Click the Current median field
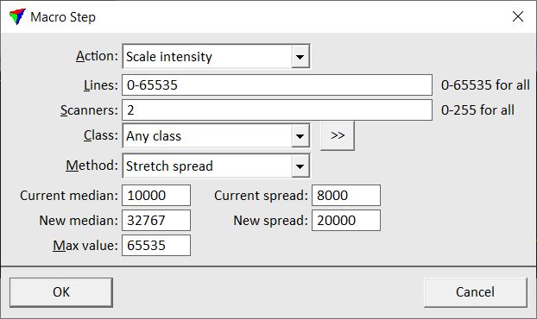 click(156, 195)
